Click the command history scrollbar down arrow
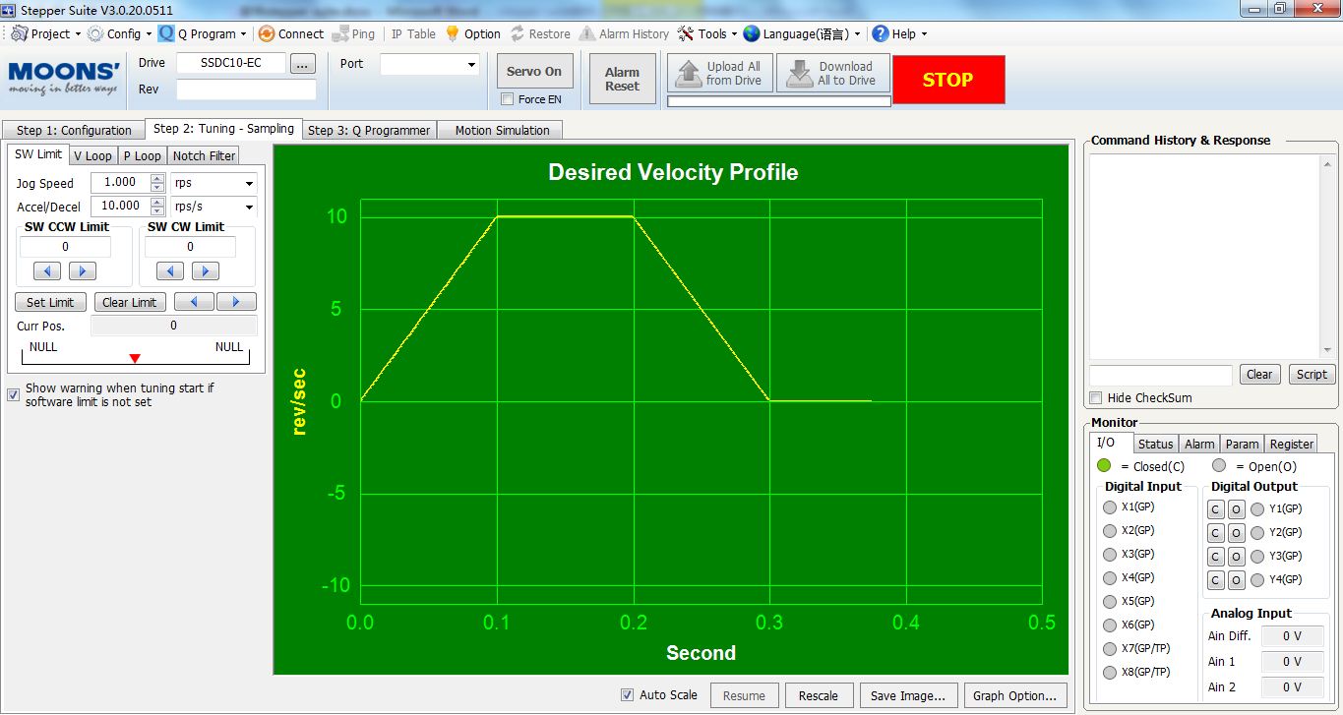Image resolution: width=1343 pixels, height=715 pixels. click(1326, 350)
